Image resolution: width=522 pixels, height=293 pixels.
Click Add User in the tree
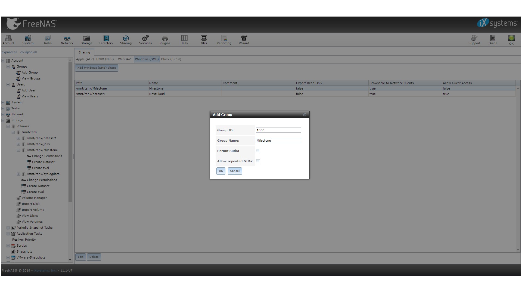28,90
